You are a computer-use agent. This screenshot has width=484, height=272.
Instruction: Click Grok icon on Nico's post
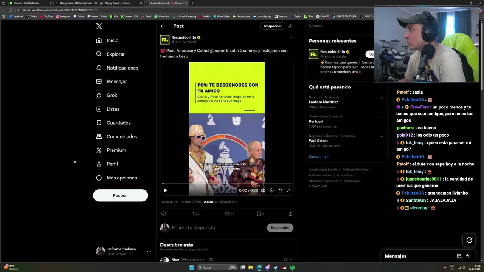(x=285, y=260)
